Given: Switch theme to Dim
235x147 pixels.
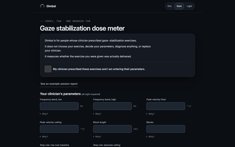Looking at the screenshot, I should pos(169,6).
